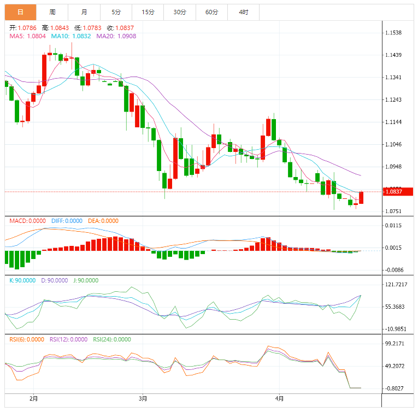Click the 1.1341 price axis label
418x412 pixels.
point(393,78)
